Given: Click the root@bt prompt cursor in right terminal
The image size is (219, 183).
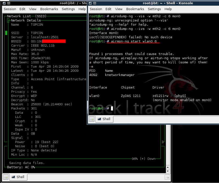Looking at the screenshot, I should point(112,109).
